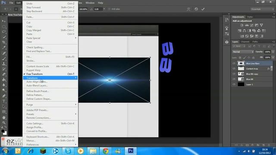
Task: Select the Hand tool
Action: click(4, 118)
